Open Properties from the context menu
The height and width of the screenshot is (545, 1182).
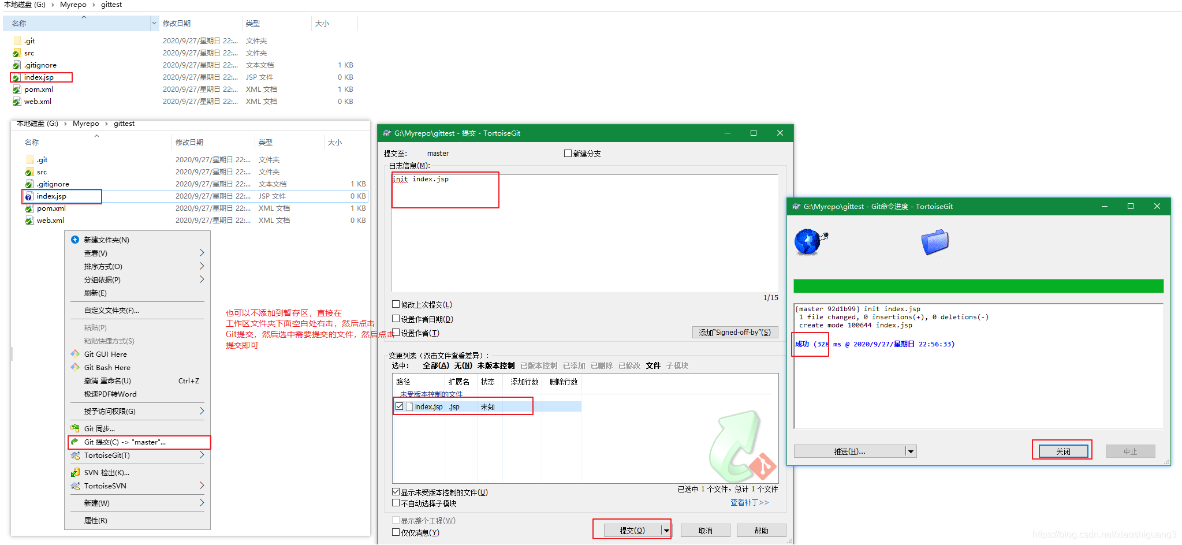[138, 521]
